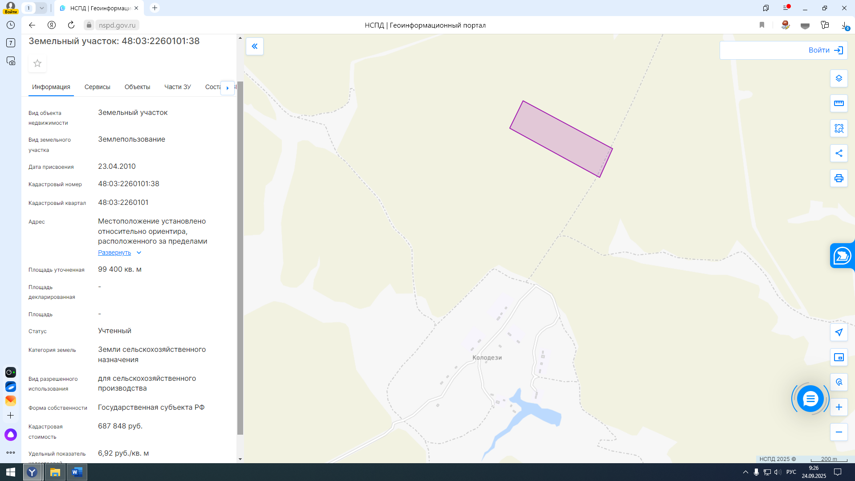Open the map layers panel icon
This screenshot has width=855, height=481.
click(x=839, y=78)
